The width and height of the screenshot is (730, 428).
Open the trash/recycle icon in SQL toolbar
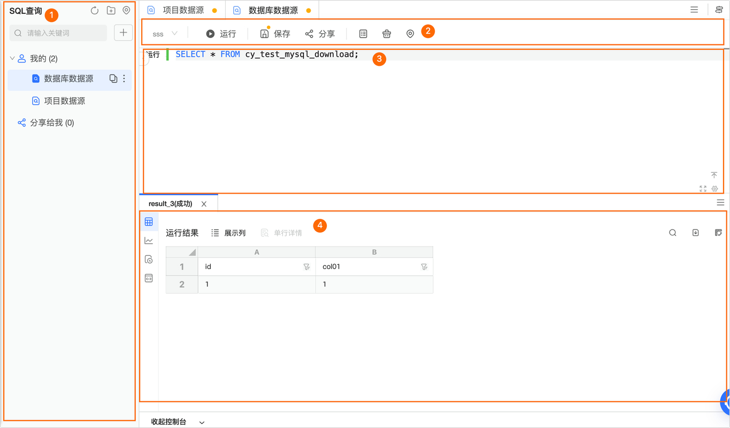click(x=387, y=33)
